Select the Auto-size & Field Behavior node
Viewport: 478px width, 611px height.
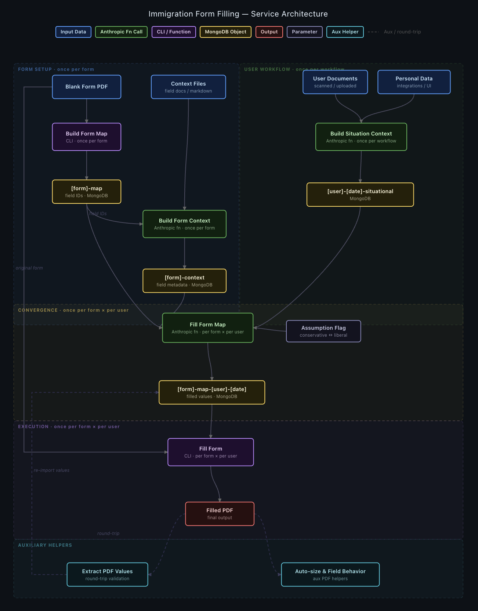point(330,575)
